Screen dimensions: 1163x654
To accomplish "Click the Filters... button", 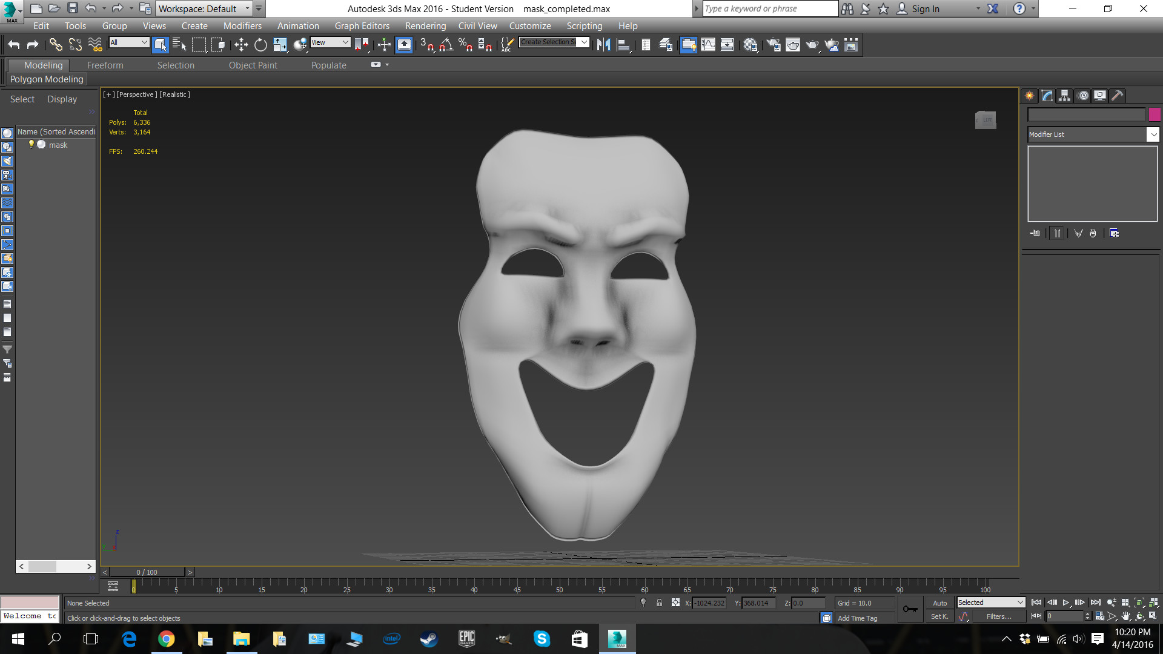I will pyautogui.click(x=998, y=616).
